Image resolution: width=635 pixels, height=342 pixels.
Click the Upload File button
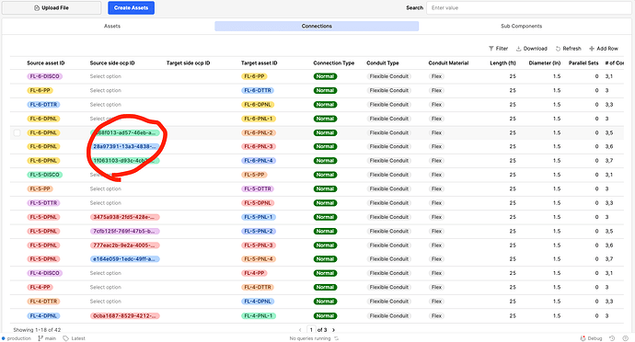(x=52, y=7)
